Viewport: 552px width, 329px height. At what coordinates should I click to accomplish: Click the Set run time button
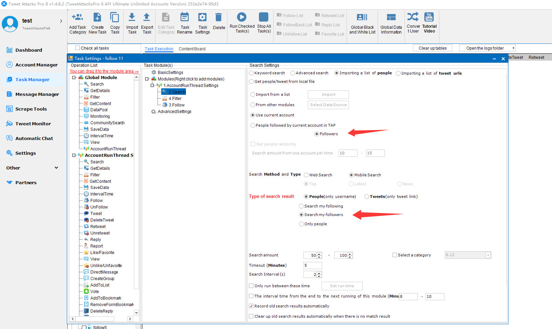[342, 286]
